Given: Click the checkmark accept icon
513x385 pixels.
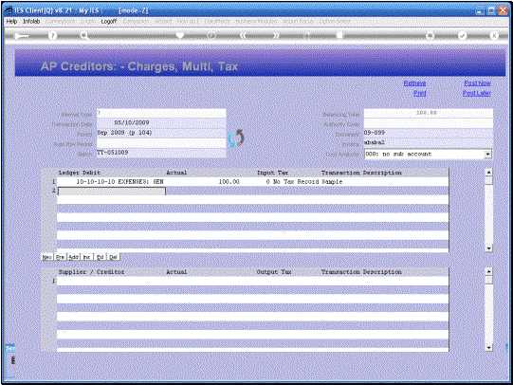Looking at the screenshot, I should point(462,36).
